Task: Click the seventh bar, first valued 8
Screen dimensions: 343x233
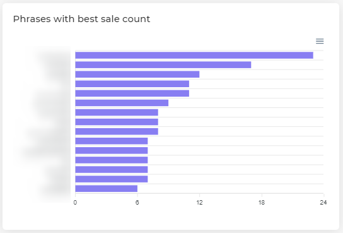Action: 117,112
